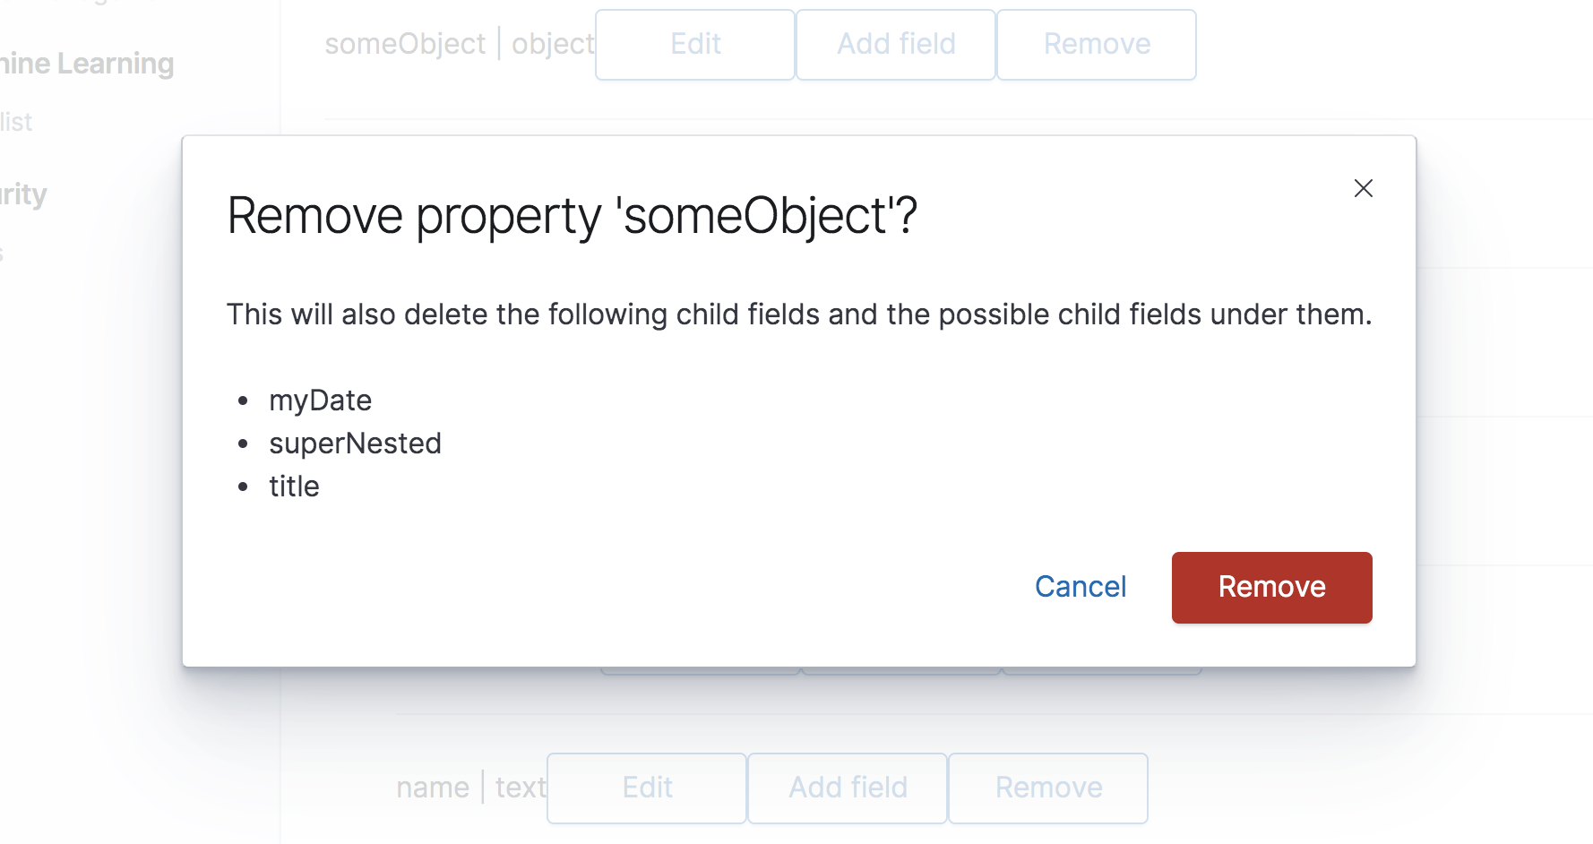Click the name field label

pos(433,788)
